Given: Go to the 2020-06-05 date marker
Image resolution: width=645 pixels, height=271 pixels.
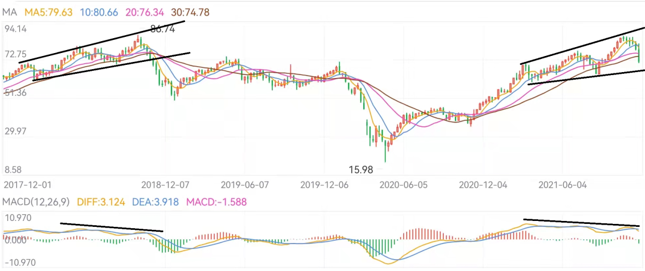Looking at the screenshot, I should [404, 185].
